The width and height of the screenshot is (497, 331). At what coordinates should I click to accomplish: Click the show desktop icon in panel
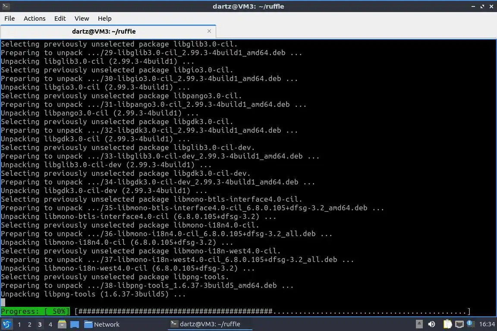75,325
